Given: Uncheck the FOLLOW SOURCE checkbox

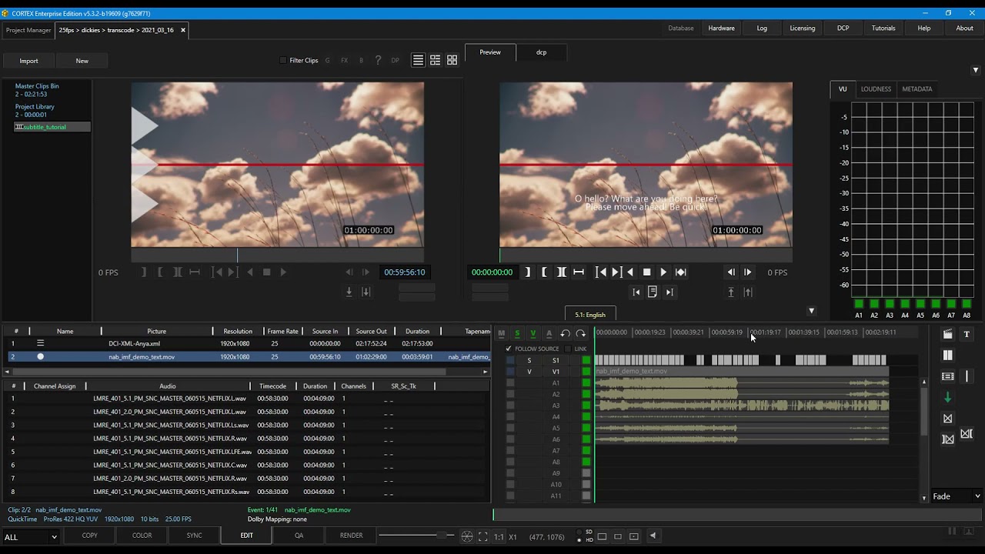Looking at the screenshot, I should (509, 349).
